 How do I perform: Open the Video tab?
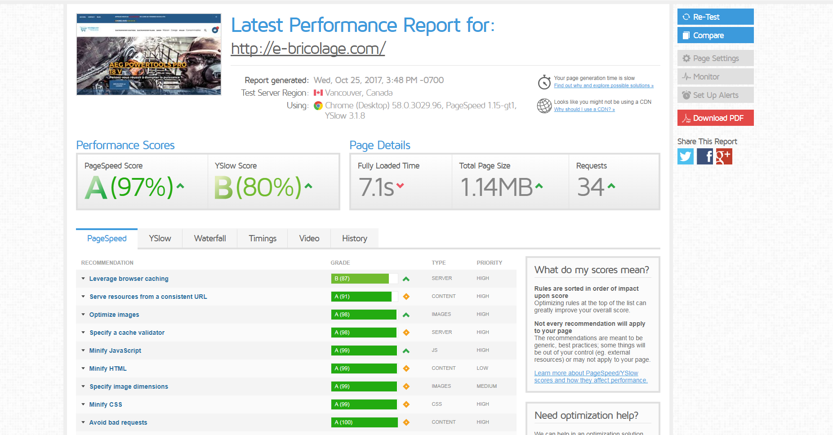pos(309,238)
